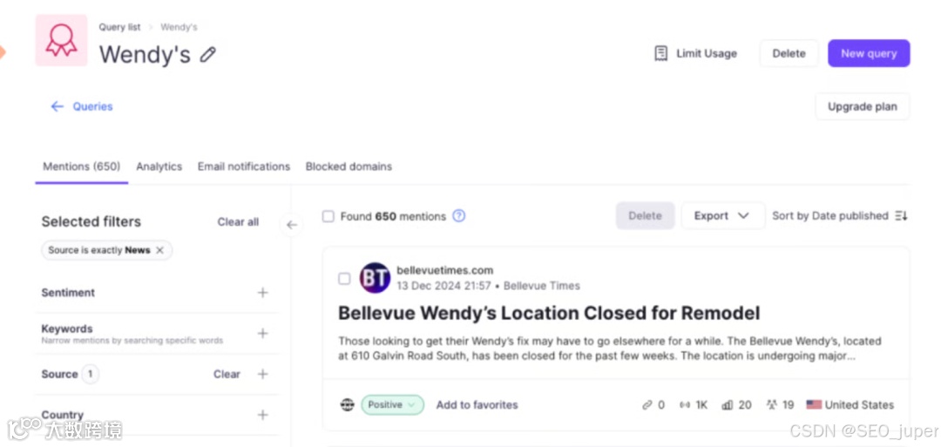
Task: Click the pink award ribbon query icon
Action: [x=61, y=41]
